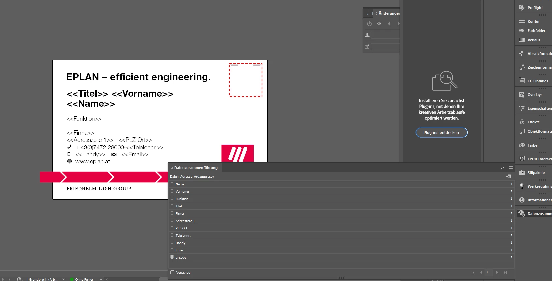
Task: Select the Email data field
Action: (x=341, y=250)
